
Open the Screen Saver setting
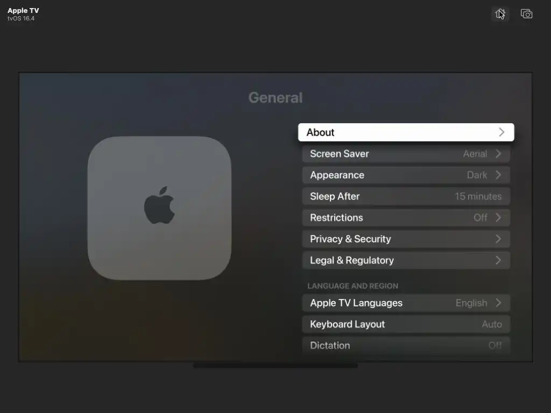(406, 154)
